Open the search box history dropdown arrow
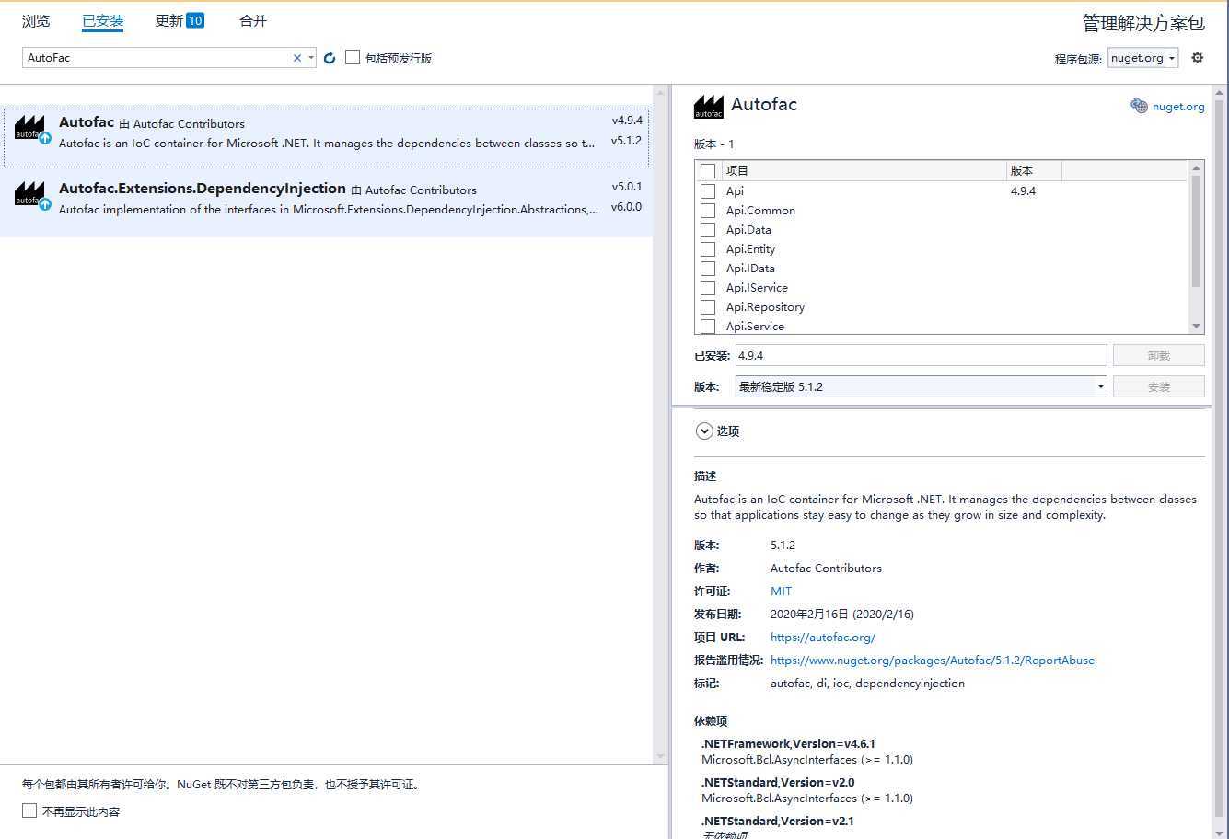The image size is (1229, 839). (x=311, y=58)
